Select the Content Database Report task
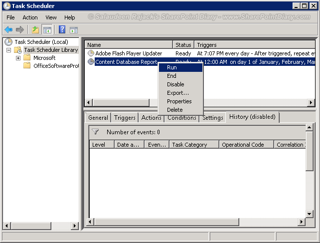Screen dimensions: 320x243 click(126, 62)
